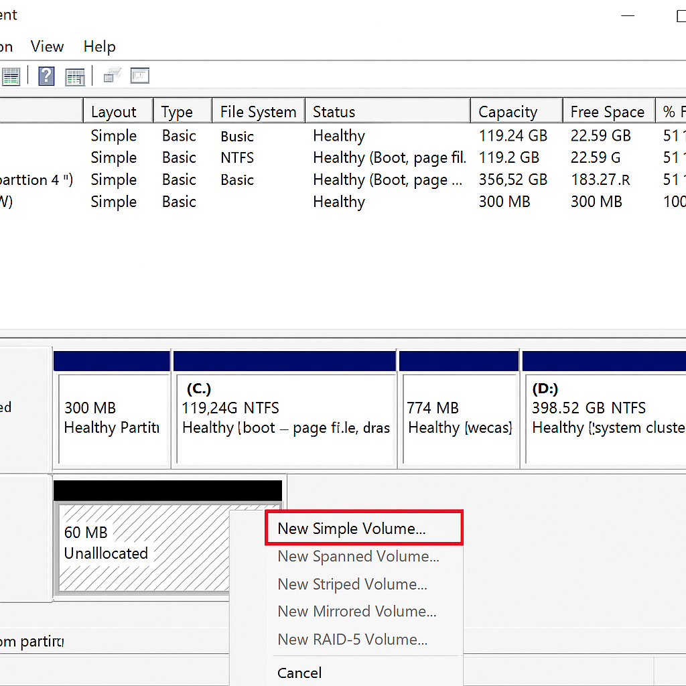Sort volumes by the Layout column
This screenshot has height=686, width=686.
point(117,111)
